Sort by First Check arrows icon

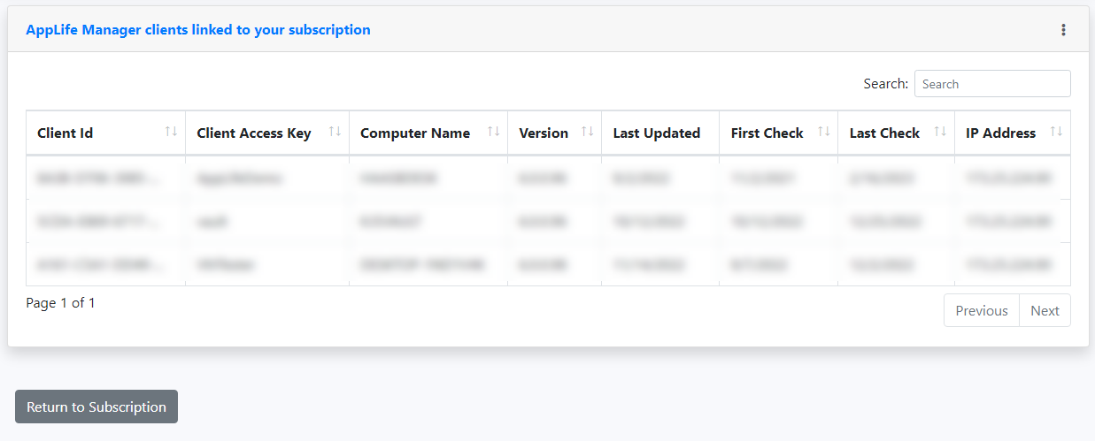tap(823, 132)
